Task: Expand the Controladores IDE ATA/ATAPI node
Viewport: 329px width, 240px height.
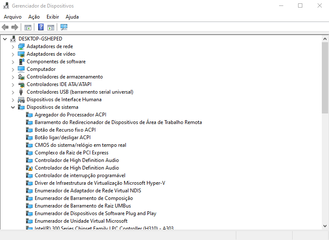Action: [x=13, y=85]
